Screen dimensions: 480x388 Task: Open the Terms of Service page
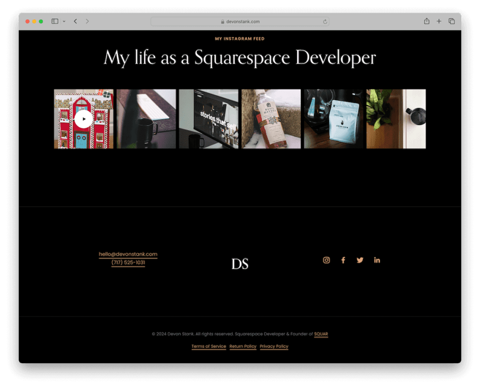pos(209,346)
